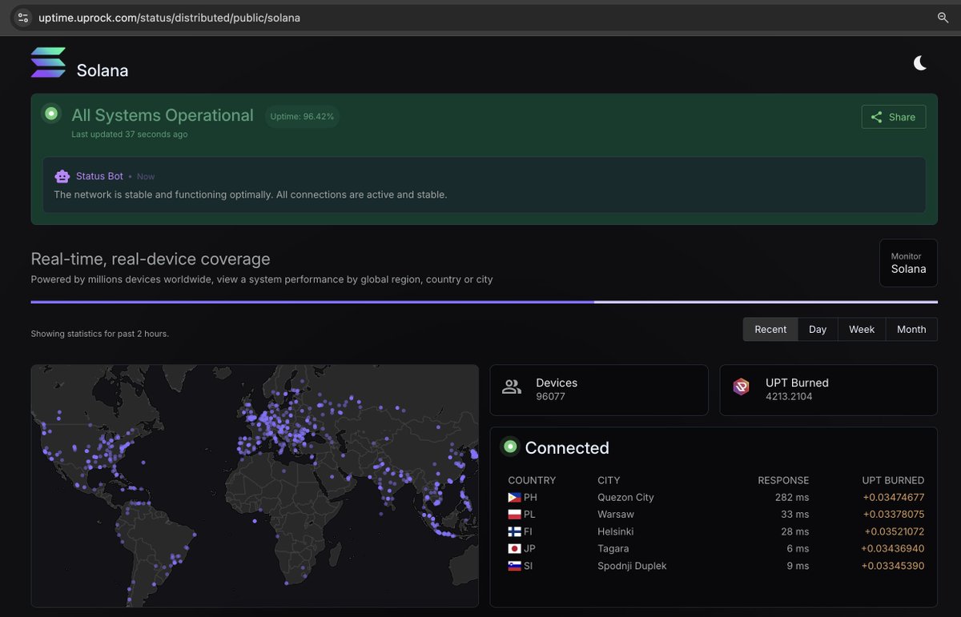Click the zoom magnifier icon in address bar
This screenshot has height=617, width=961.
click(x=943, y=17)
